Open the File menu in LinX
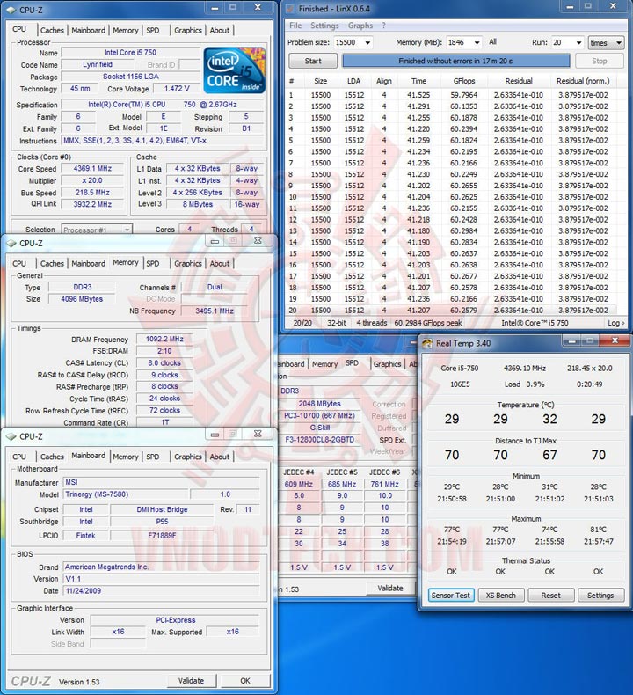Screen dimensions: 633x695 [x=295, y=26]
